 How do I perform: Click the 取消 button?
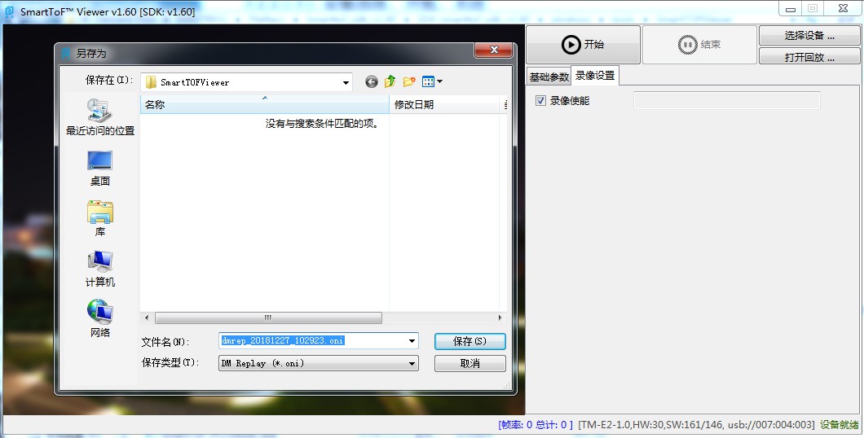tap(470, 364)
